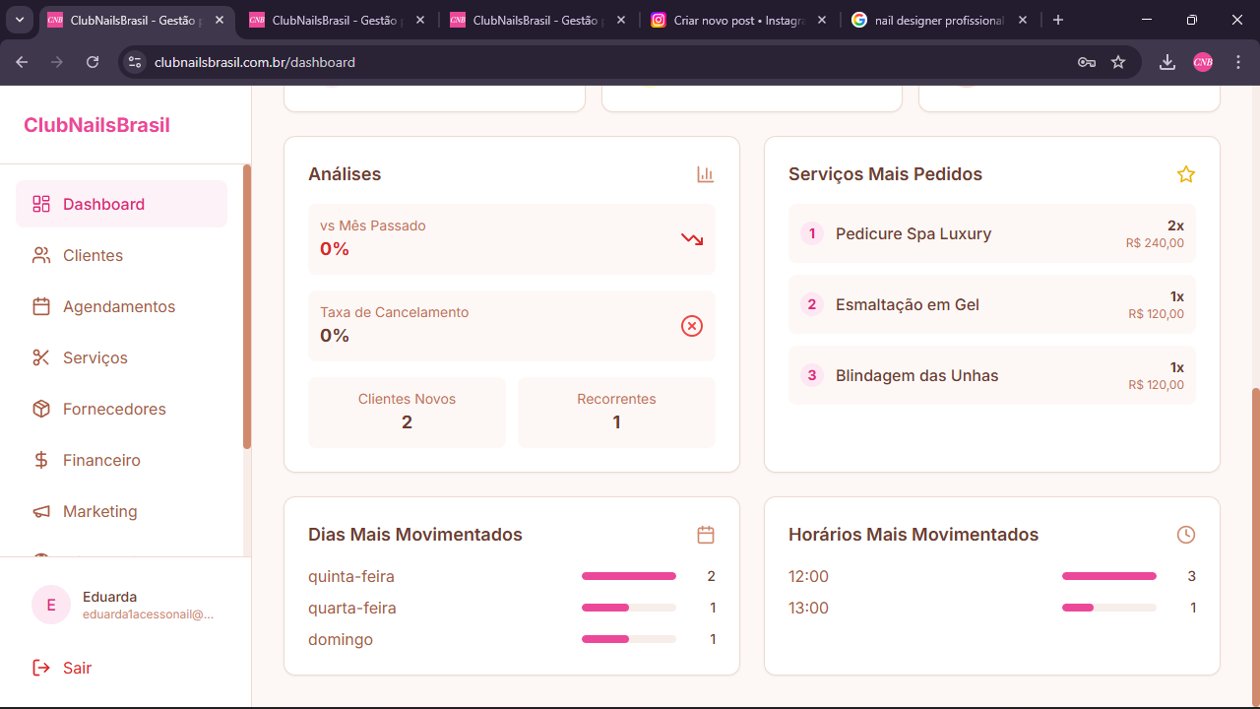The width and height of the screenshot is (1260, 709).
Task: Click the Análises bar chart icon
Action: point(705,174)
